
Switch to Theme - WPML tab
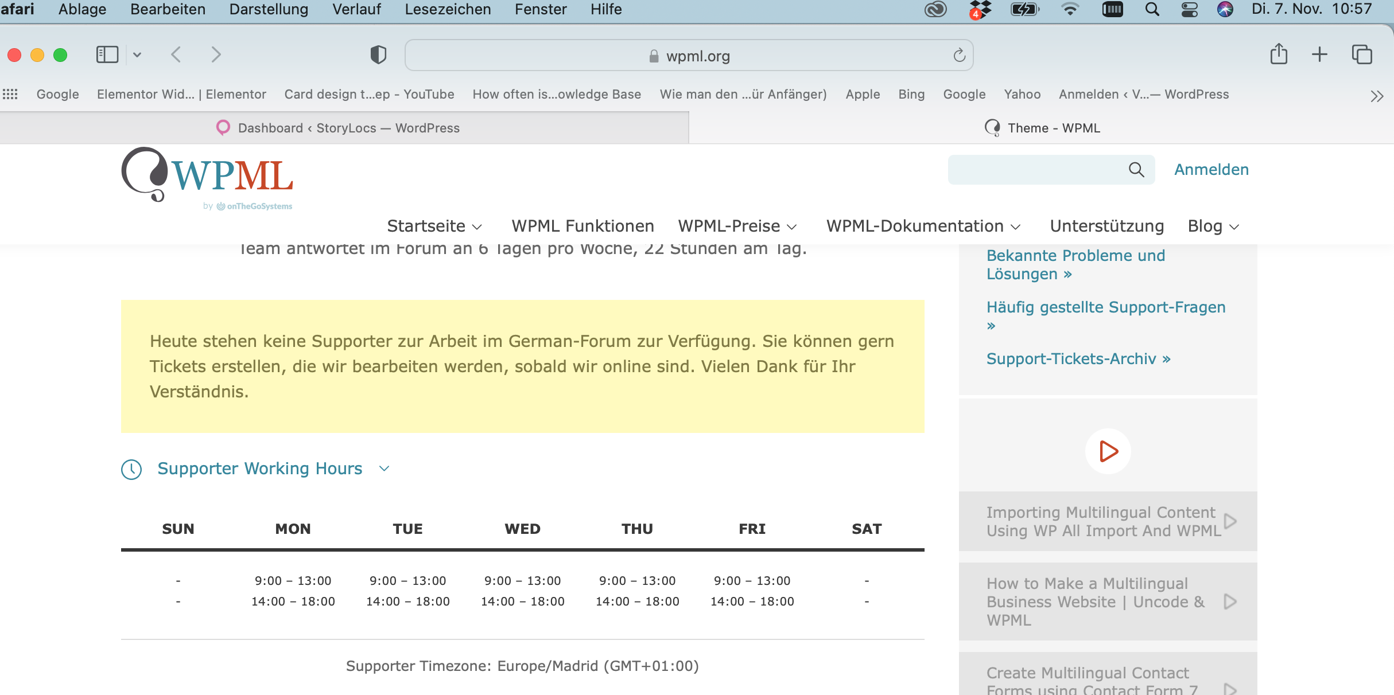[1042, 128]
